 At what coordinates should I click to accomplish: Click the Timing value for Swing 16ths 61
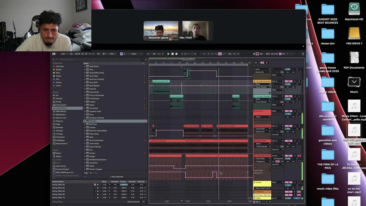point(124,188)
